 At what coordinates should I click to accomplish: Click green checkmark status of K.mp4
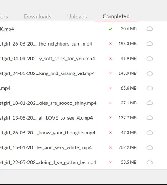[110, 29]
